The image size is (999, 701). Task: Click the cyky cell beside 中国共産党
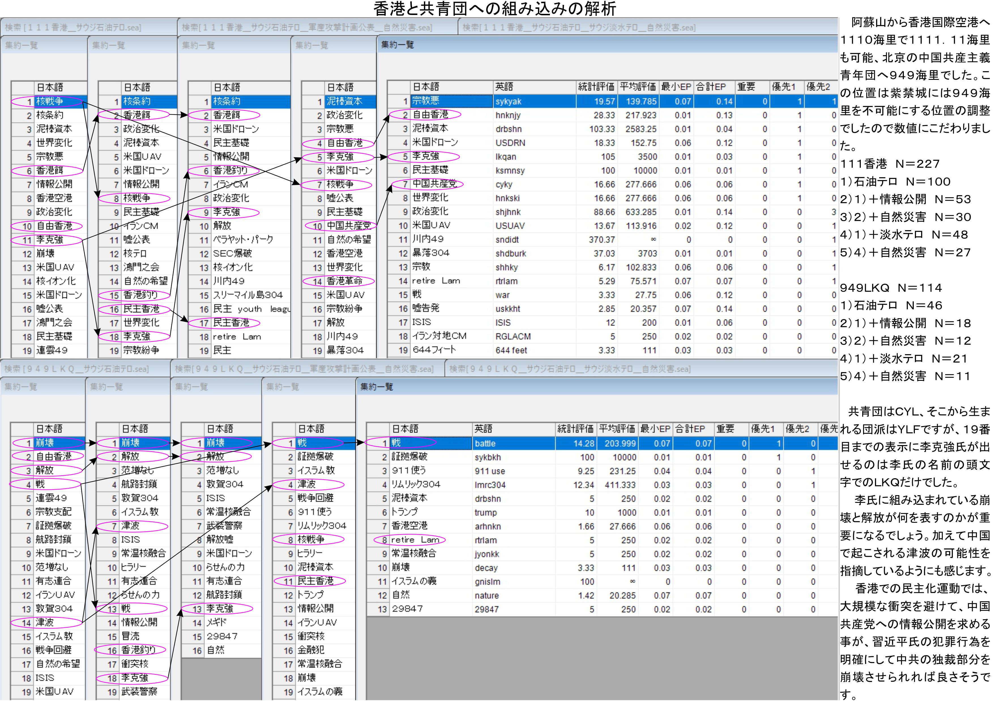pyautogui.click(x=504, y=185)
